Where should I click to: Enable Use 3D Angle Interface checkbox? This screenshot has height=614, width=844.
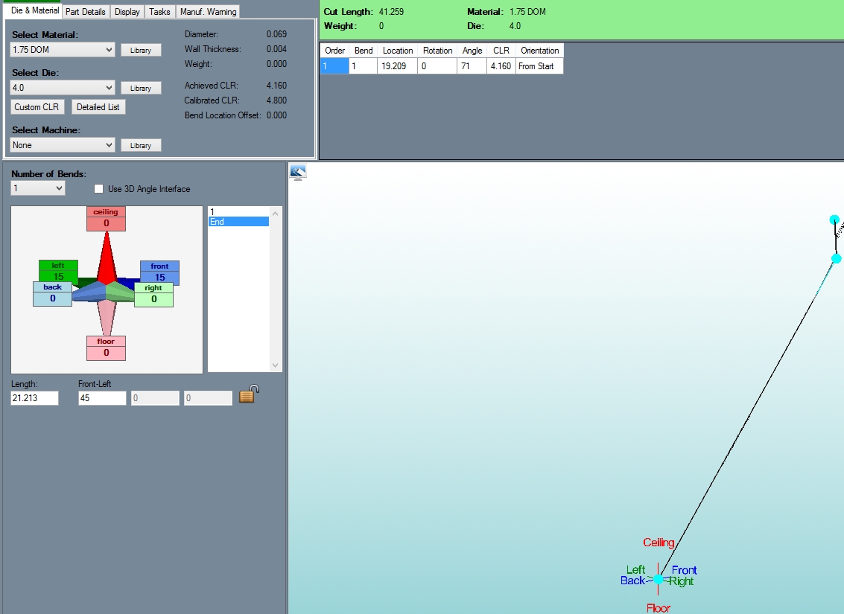pyautogui.click(x=99, y=188)
